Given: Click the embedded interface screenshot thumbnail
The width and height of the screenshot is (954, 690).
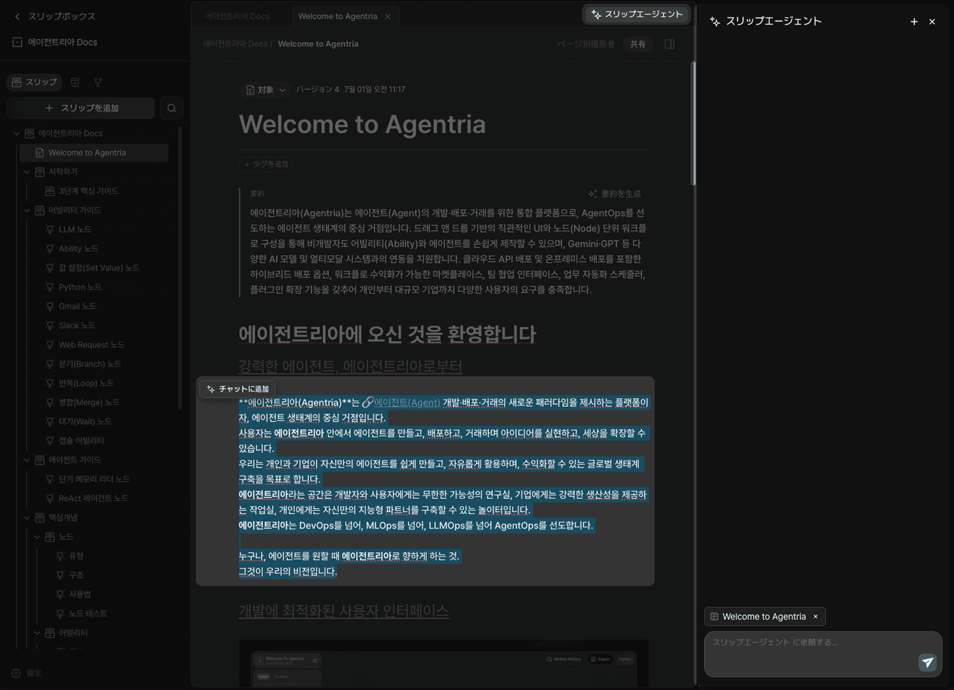Looking at the screenshot, I should [x=443, y=663].
